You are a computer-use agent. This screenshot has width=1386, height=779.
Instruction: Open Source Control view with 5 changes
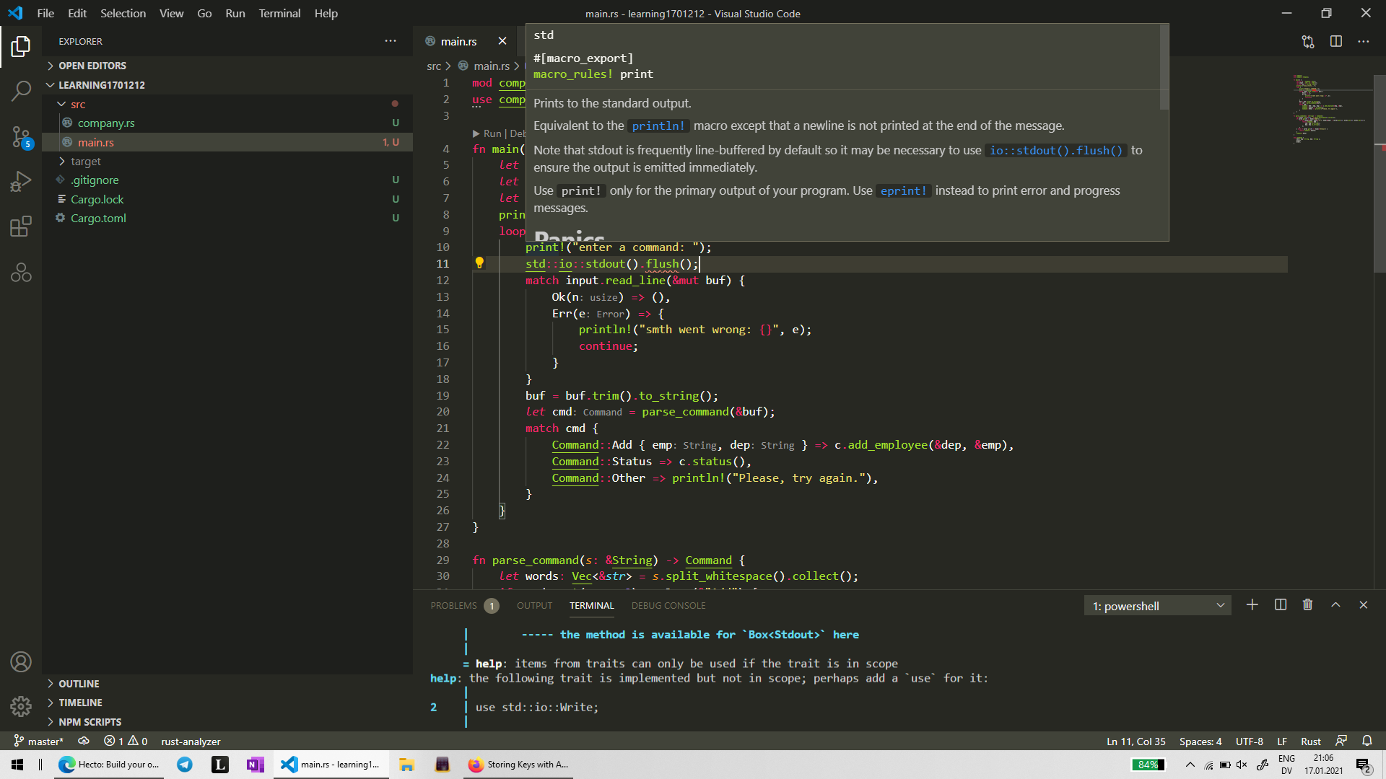[21, 136]
